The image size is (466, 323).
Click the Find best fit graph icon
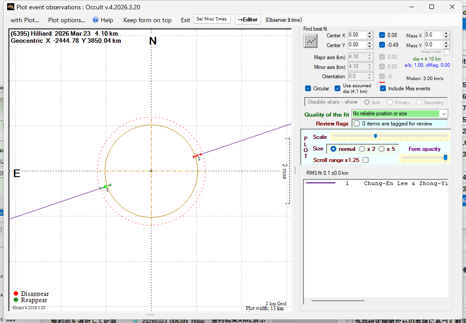click(x=311, y=41)
